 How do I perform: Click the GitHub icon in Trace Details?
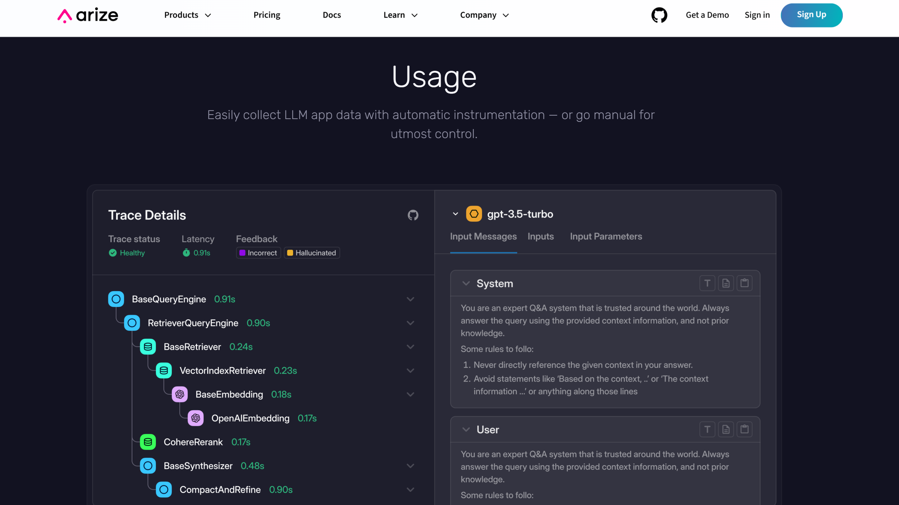point(413,215)
